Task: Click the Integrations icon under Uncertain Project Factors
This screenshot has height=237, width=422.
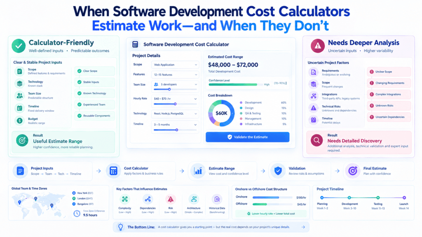Action: click(x=314, y=96)
